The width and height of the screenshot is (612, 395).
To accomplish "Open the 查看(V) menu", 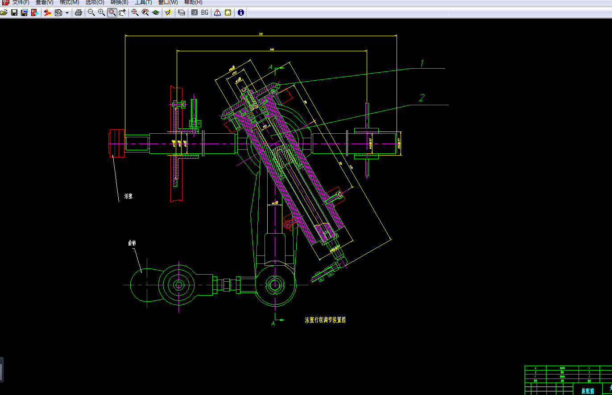I will click(x=45, y=2).
